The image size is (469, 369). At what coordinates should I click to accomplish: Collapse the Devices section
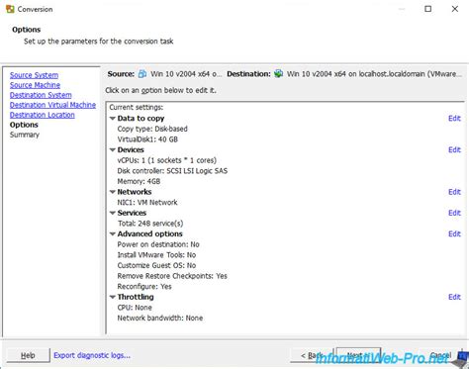[x=113, y=150]
